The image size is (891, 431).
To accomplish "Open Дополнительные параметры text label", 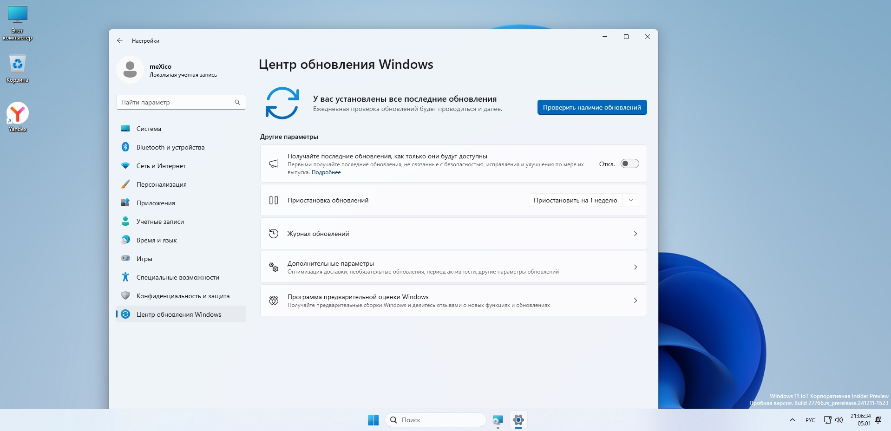I will (x=331, y=263).
